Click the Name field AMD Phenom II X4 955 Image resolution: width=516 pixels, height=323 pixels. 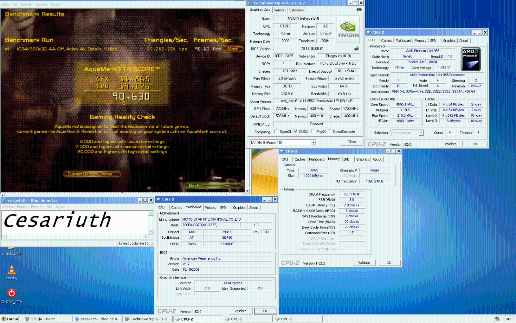(x=422, y=51)
